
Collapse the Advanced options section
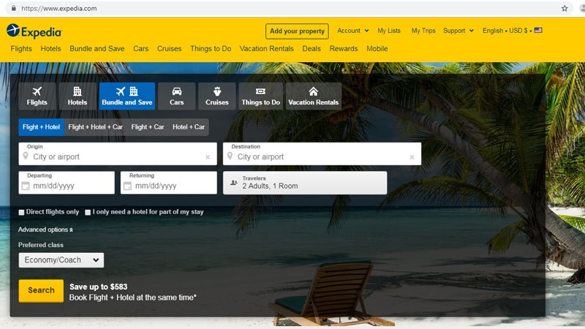[x=45, y=230]
